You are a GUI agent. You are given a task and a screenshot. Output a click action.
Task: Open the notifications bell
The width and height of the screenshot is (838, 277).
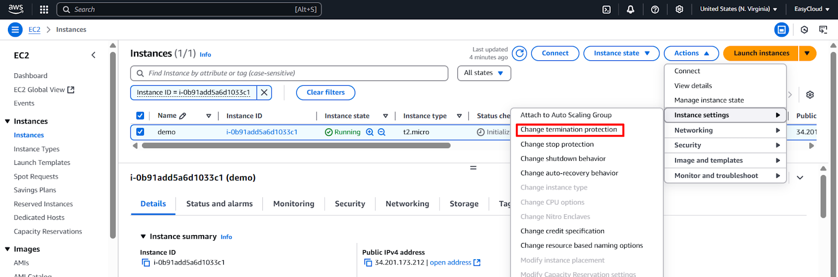point(631,9)
